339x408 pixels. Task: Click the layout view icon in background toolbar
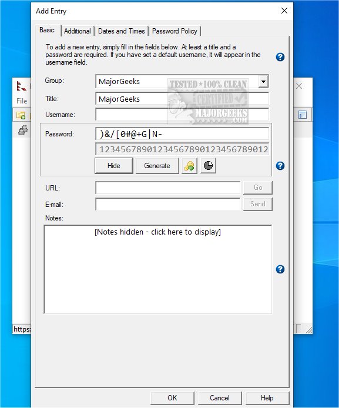[303, 115]
